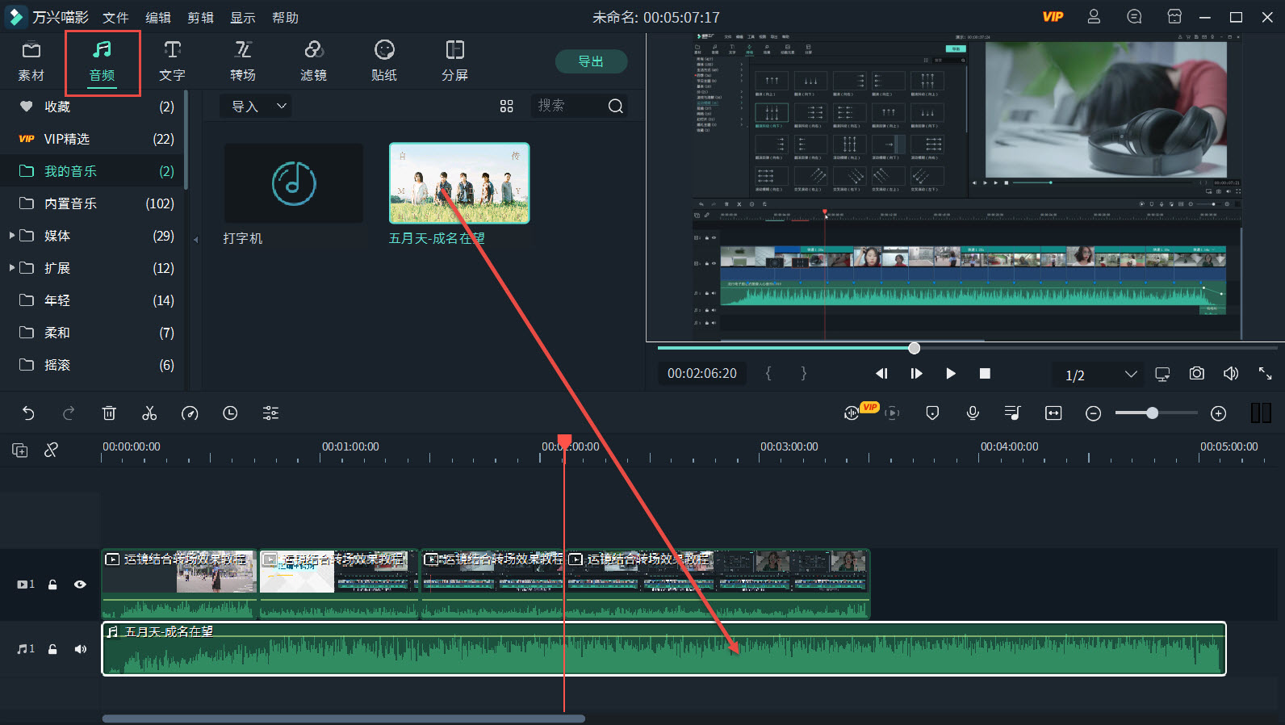Click the undo arrow in timeline toolbar
1285x725 pixels.
point(28,413)
